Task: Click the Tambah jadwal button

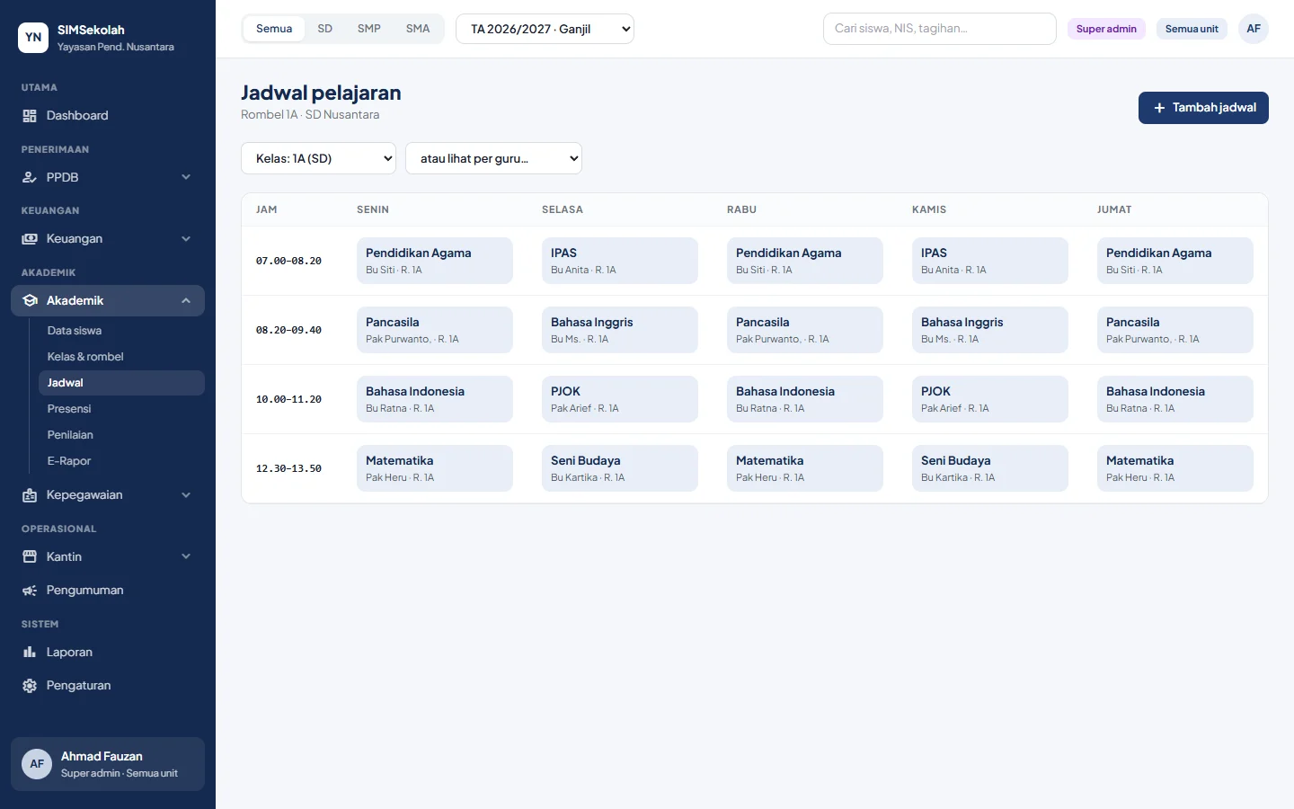Action: pos(1203,108)
